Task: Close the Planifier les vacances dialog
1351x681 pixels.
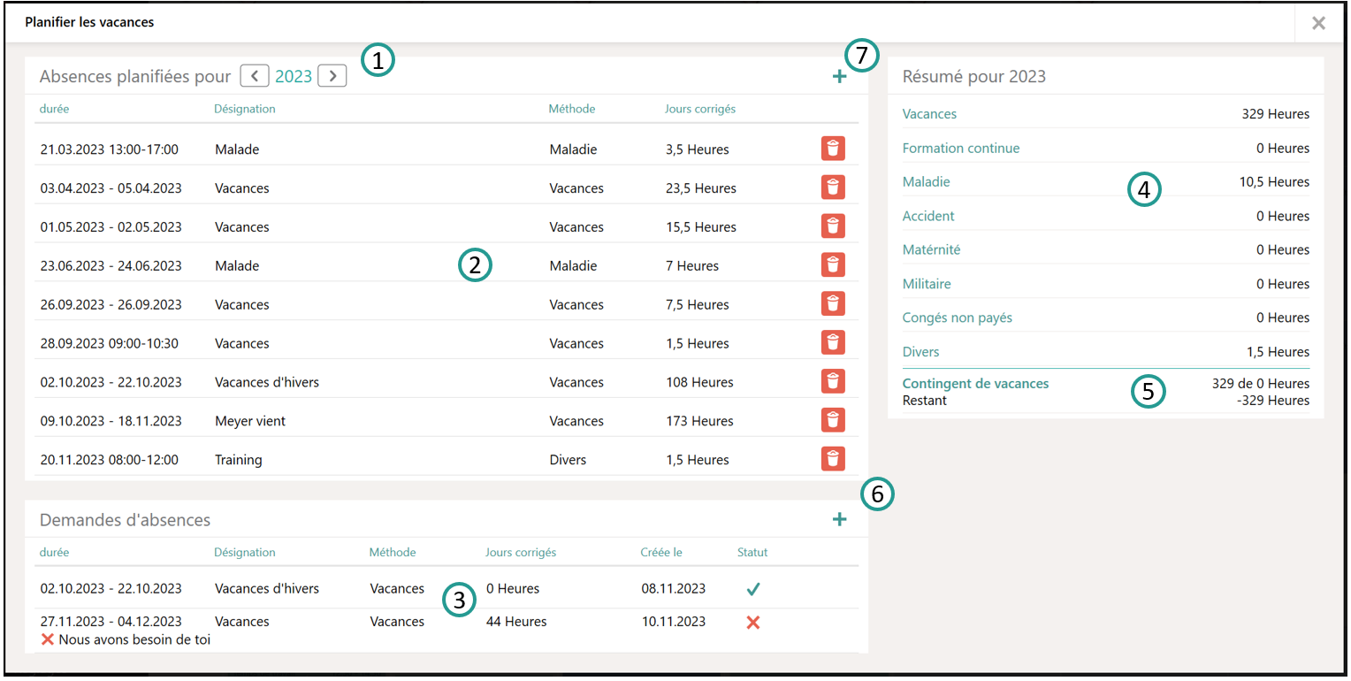Action: point(1318,23)
